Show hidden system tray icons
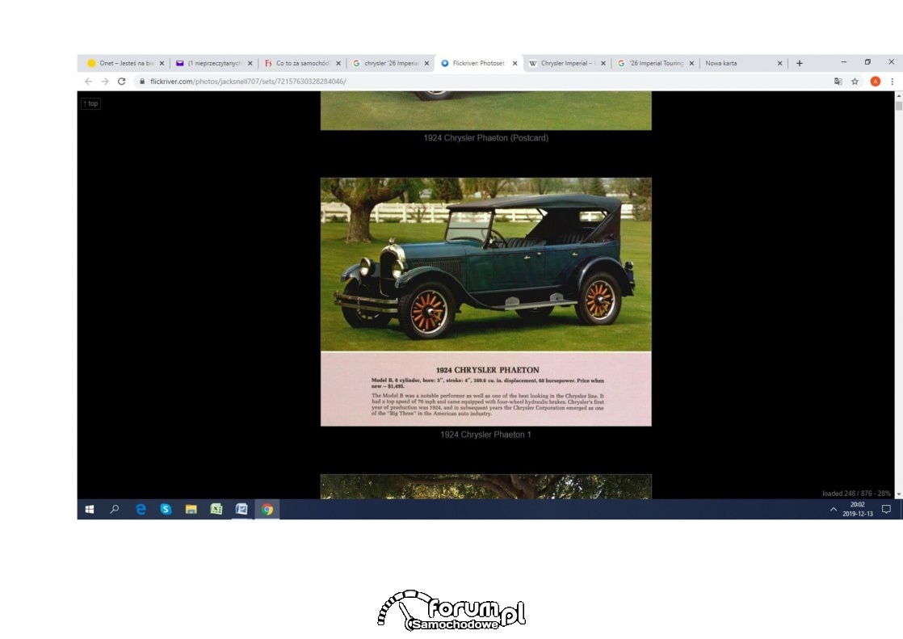Image resolution: width=903 pixels, height=639 pixels. (834, 510)
